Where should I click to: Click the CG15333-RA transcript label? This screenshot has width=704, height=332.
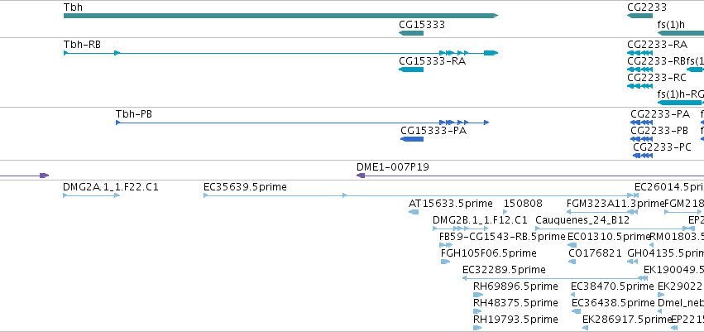click(x=433, y=61)
